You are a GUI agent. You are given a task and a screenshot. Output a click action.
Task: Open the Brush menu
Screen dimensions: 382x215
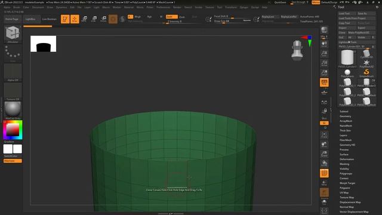point(17,7)
